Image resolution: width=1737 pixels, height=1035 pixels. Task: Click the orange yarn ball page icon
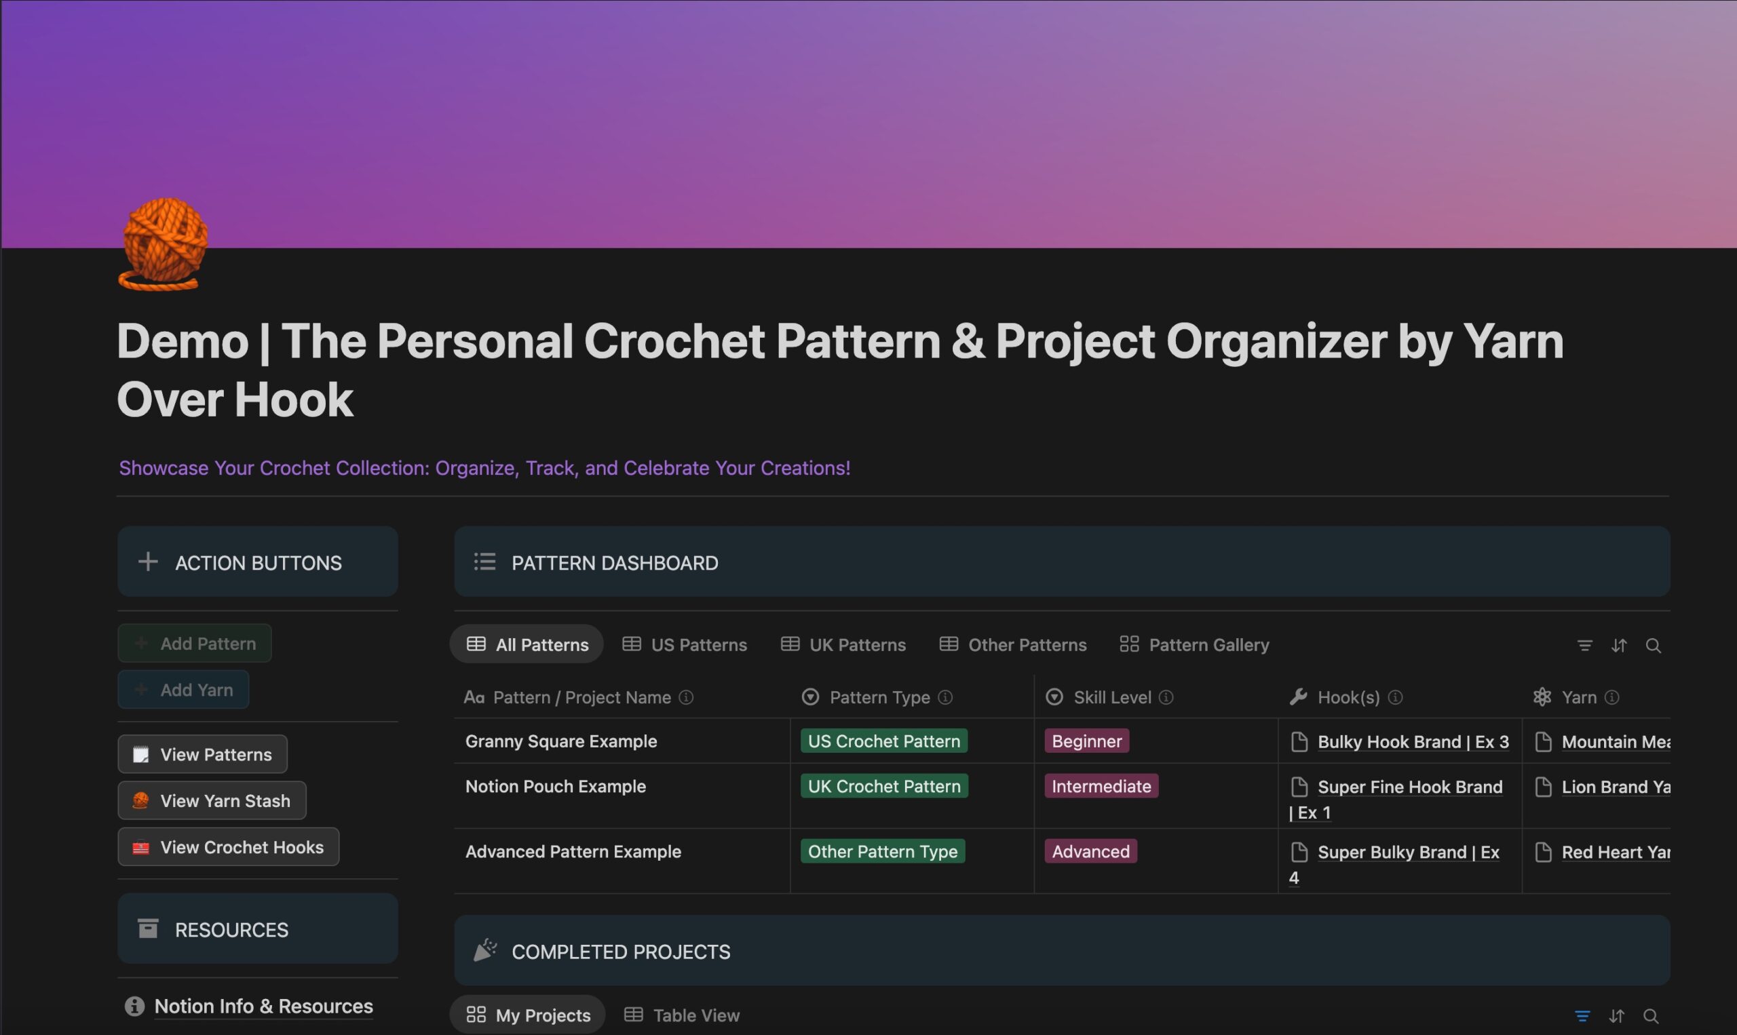(x=165, y=243)
